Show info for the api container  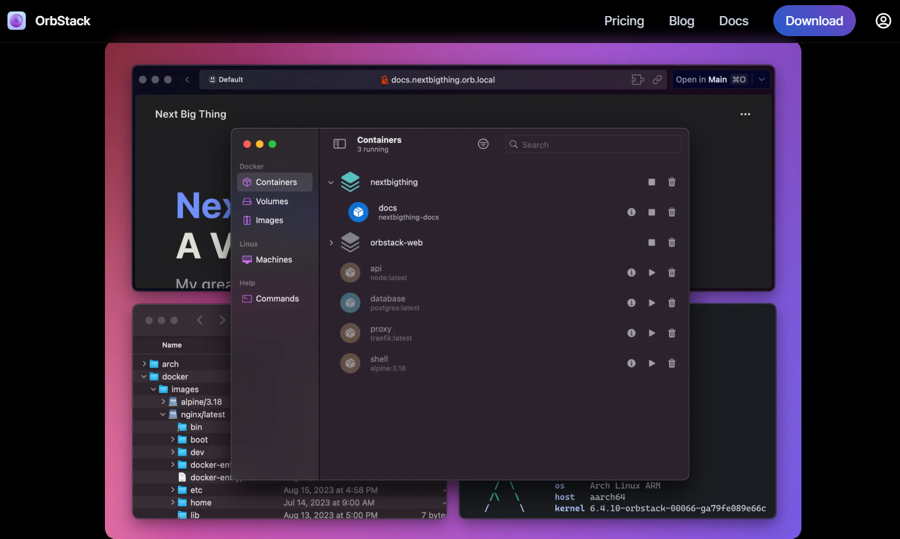[x=631, y=272]
